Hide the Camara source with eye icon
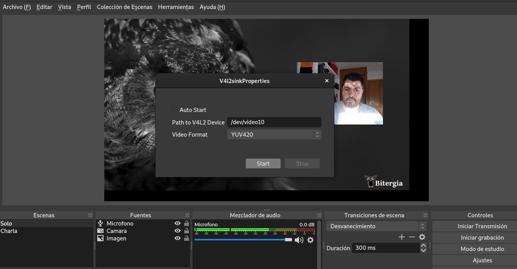The height and width of the screenshot is (269, 517). pos(178,231)
